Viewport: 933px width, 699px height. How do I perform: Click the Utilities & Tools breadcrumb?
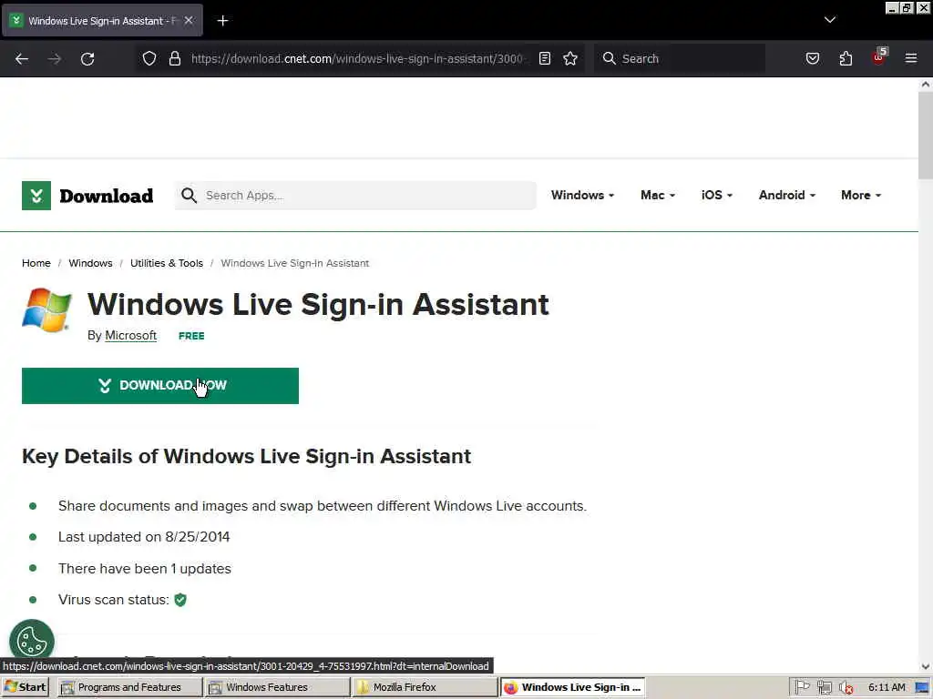(x=167, y=263)
